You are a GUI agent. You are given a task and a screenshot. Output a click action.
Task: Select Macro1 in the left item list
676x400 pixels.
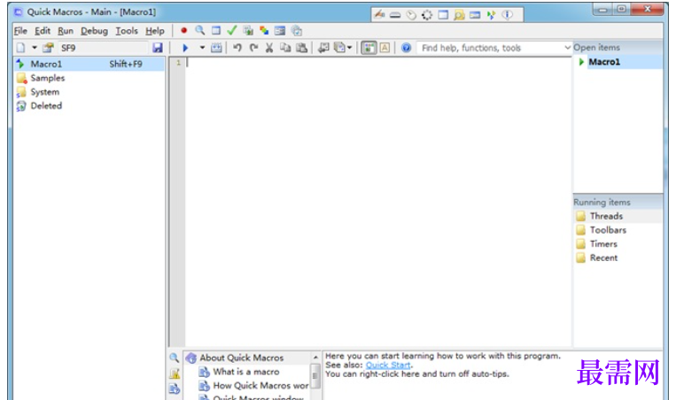(x=89, y=64)
